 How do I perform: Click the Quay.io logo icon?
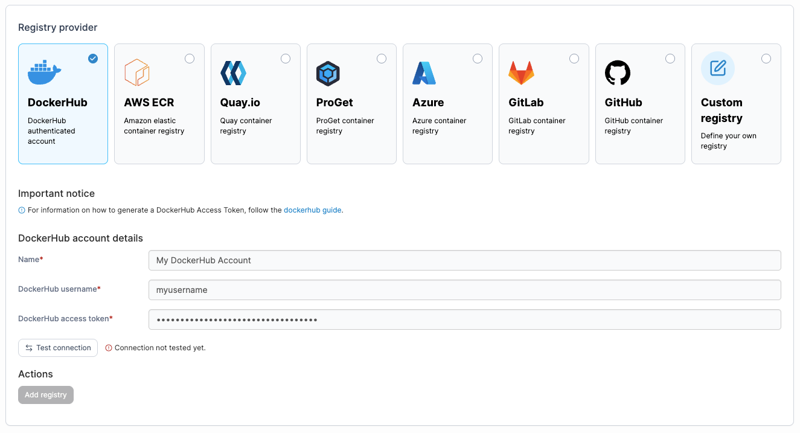point(233,73)
